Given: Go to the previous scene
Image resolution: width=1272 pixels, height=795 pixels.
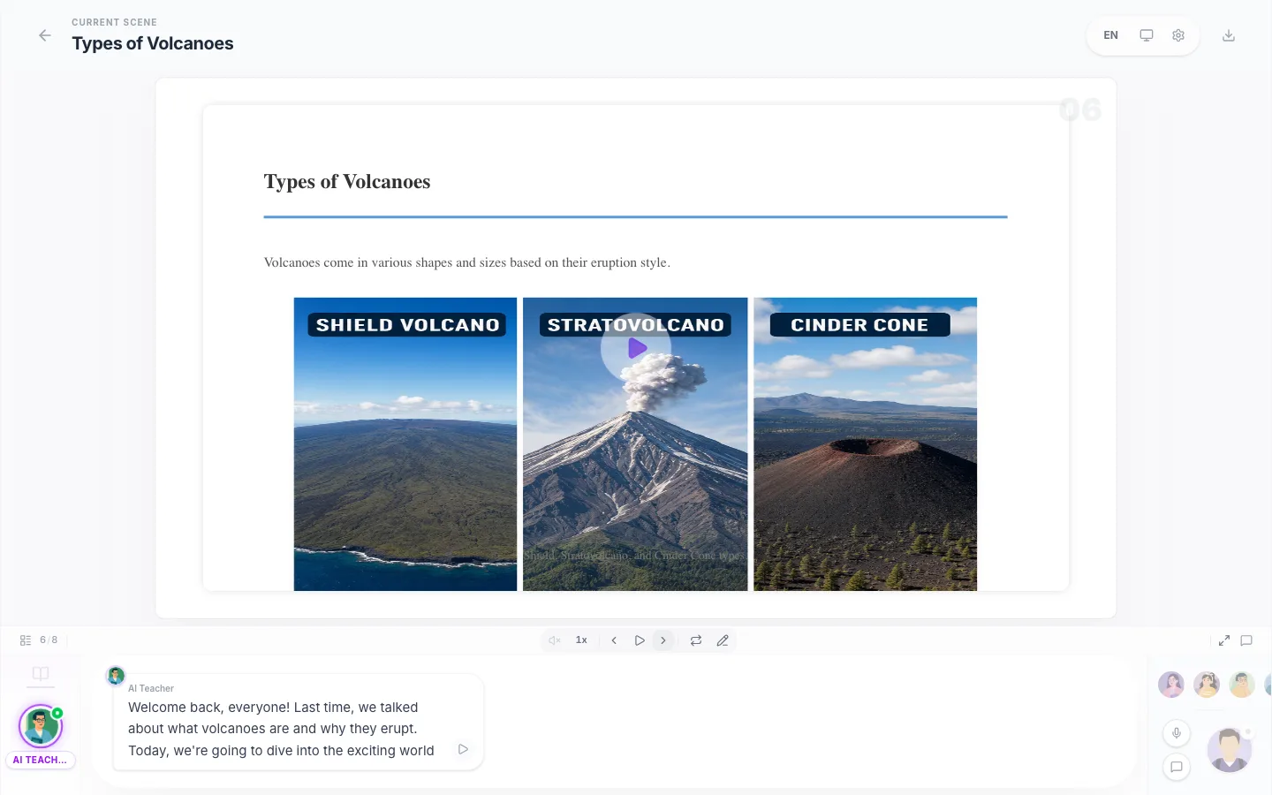Looking at the screenshot, I should (x=614, y=640).
